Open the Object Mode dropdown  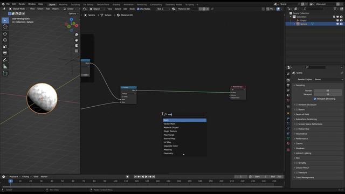click(x=18, y=9)
